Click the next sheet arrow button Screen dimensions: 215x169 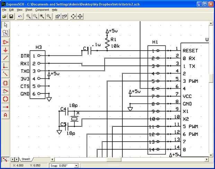coord(17,159)
